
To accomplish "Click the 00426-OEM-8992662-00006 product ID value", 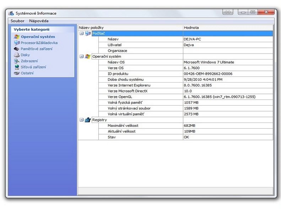I will click(x=228, y=74).
